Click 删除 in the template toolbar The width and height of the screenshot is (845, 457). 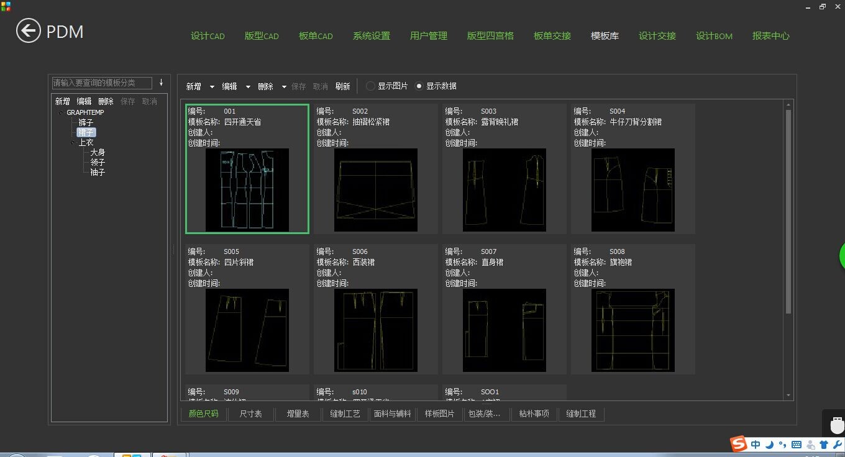pyautogui.click(x=266, y=87)
